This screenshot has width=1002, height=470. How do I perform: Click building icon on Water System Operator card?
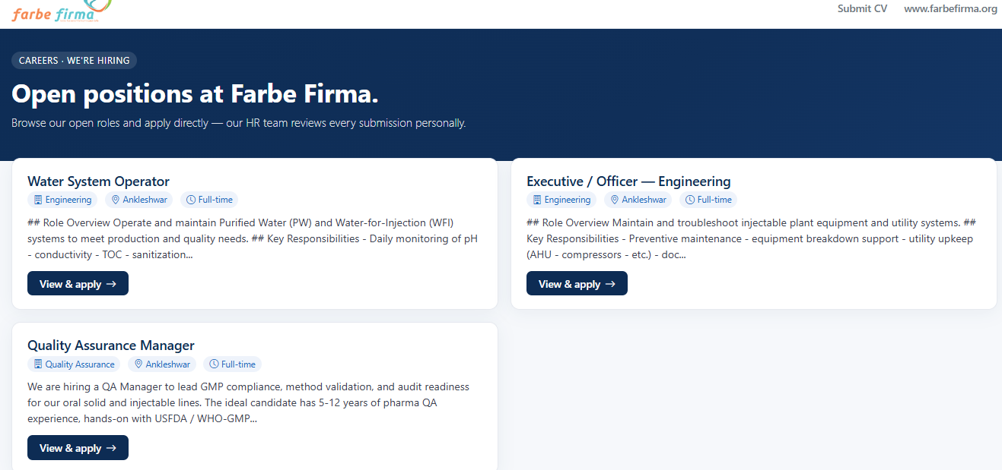[38, 200]
